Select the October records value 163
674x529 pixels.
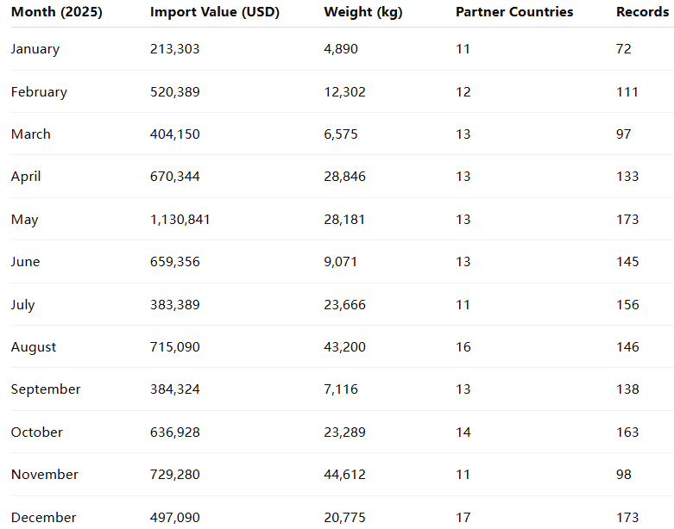click(x=627, y=433)
